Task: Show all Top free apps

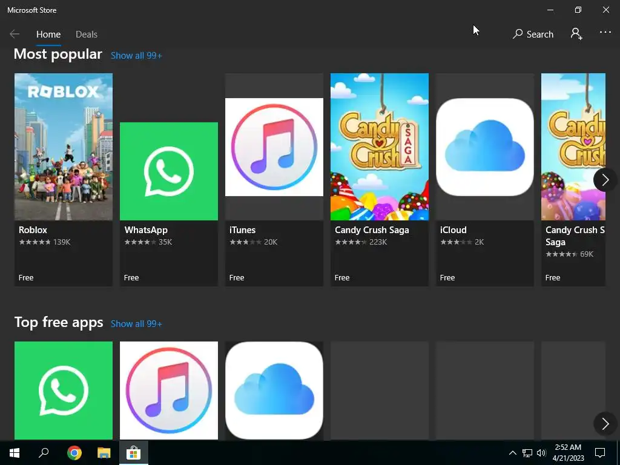Action: [x=136, y=324]
